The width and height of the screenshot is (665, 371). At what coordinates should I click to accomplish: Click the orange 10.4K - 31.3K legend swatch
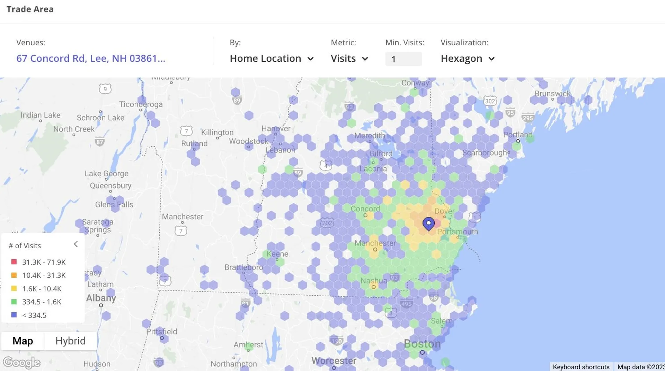click(x=14, y=275)
